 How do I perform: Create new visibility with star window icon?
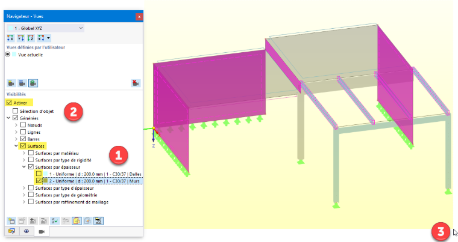tap(11, 221)
